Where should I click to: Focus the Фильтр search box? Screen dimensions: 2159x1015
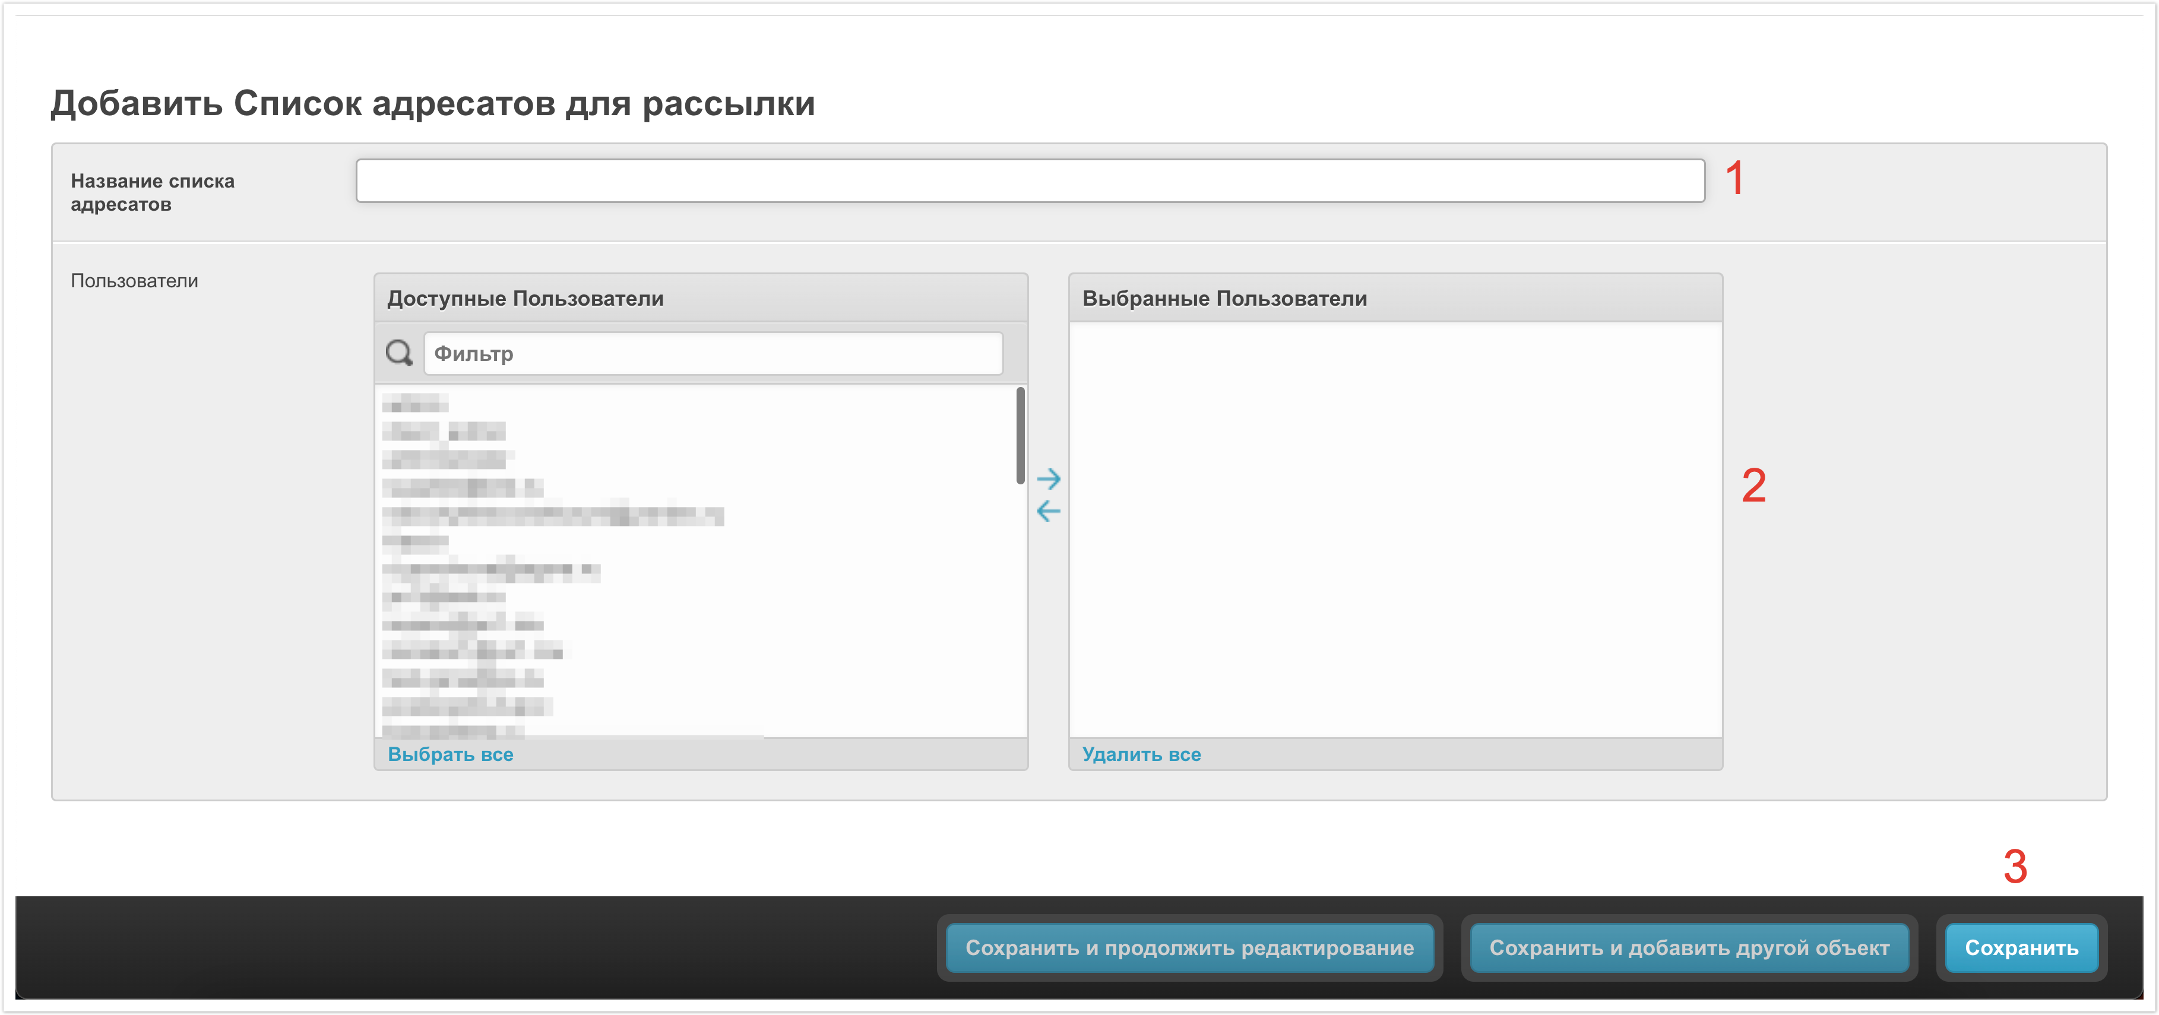713,354
